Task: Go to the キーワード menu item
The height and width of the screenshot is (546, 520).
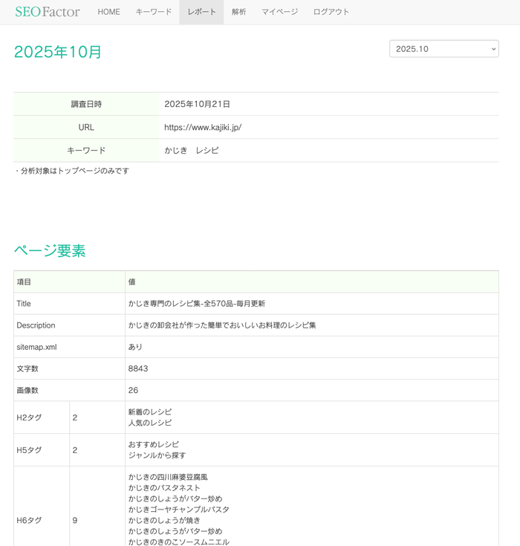Action: (153, 12)
